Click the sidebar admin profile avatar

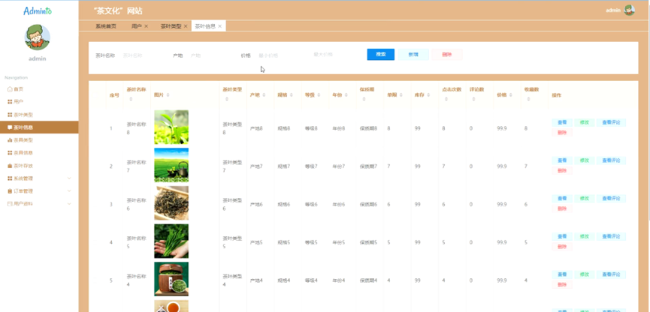[x=38, y=37]
